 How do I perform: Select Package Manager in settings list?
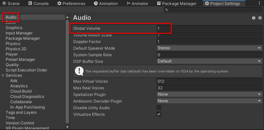(23, 38)
